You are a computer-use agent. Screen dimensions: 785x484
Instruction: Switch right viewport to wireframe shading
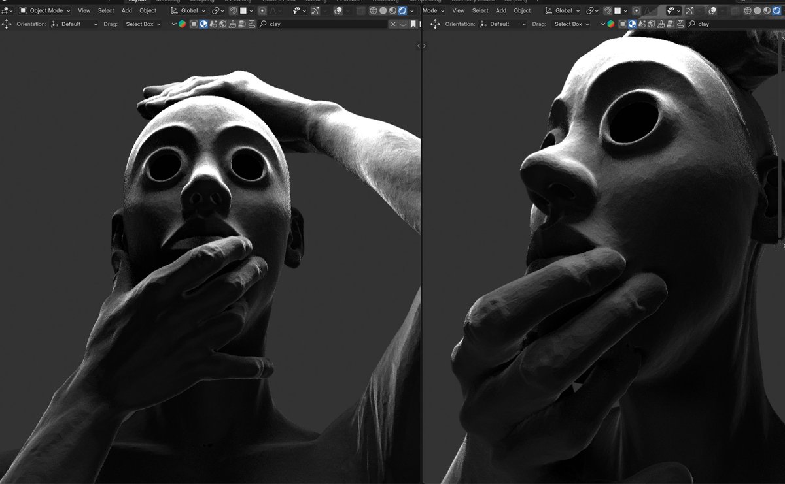tap(748, 10)
